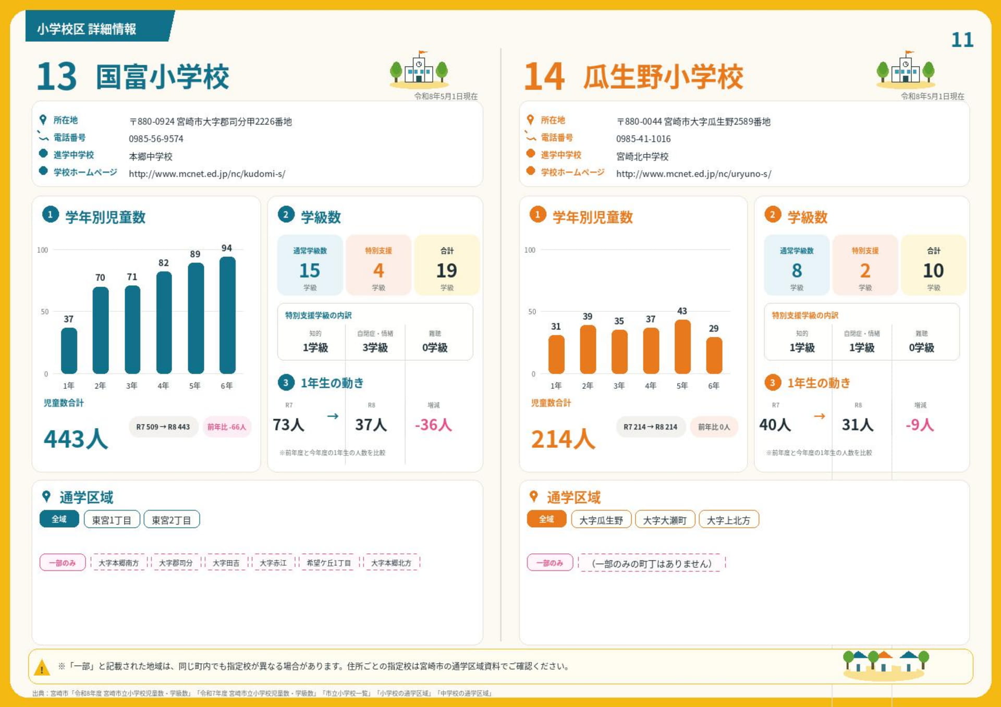Click the school building icon beside 国富小学校

coord(419,69)
